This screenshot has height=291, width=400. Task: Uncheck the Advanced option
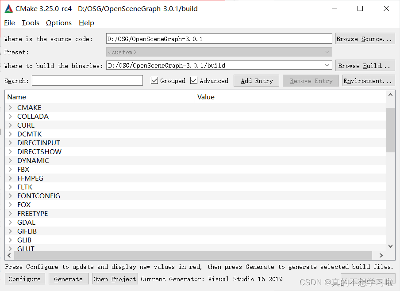[194, 80]
